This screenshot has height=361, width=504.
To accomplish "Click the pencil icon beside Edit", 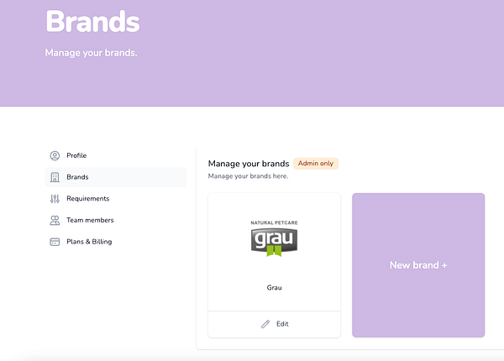I will click(x=265, y=324).
